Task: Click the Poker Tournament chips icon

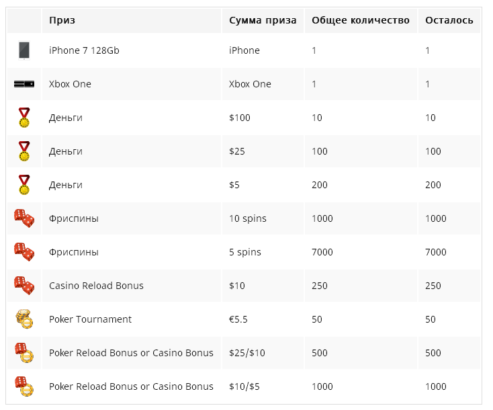Action: coord(24,319)
